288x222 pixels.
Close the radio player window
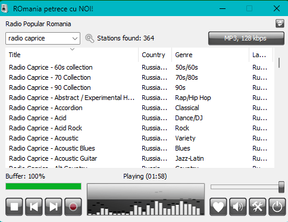pos(277,8)
